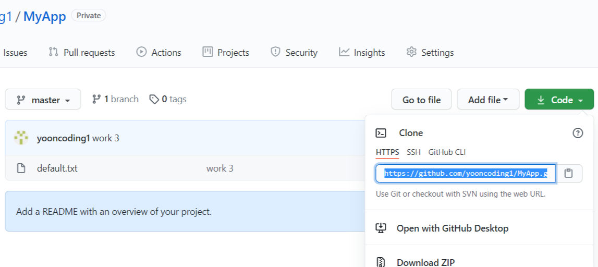Click the Settings gear icon

click(x=411, y=52)
